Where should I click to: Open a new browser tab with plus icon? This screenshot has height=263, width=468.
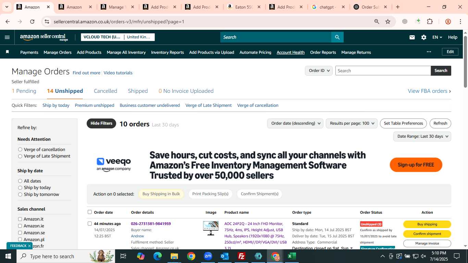397,7
